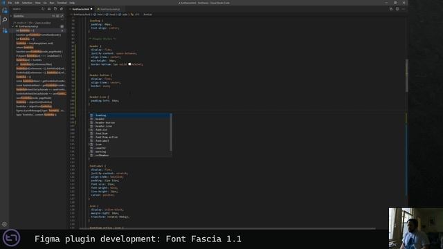Image resolution: width=443 pixels, height=249 pixels.
Task: Choose .warning suggestion
Action: point(130,151)
